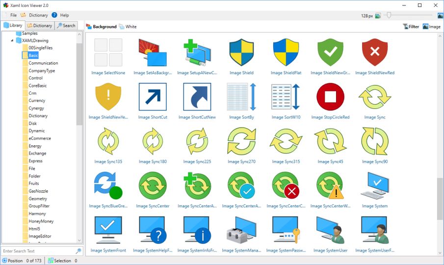This screenshot has height=265, width=444.
Task: Select the Image System computer icon
Action: coord(375,185)
